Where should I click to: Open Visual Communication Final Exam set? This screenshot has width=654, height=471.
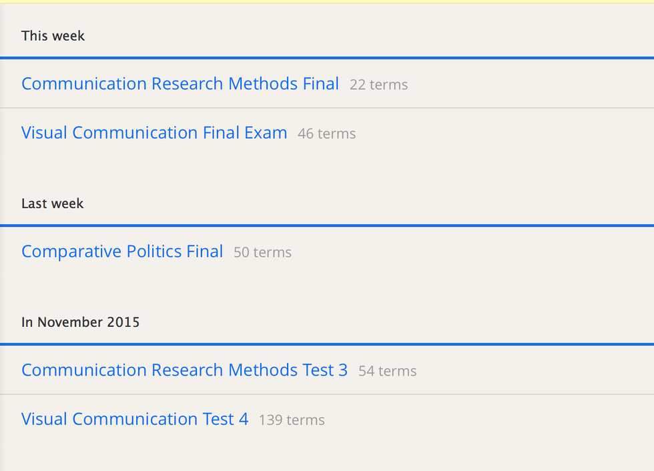pyautogui.click(x=154, y=133)
